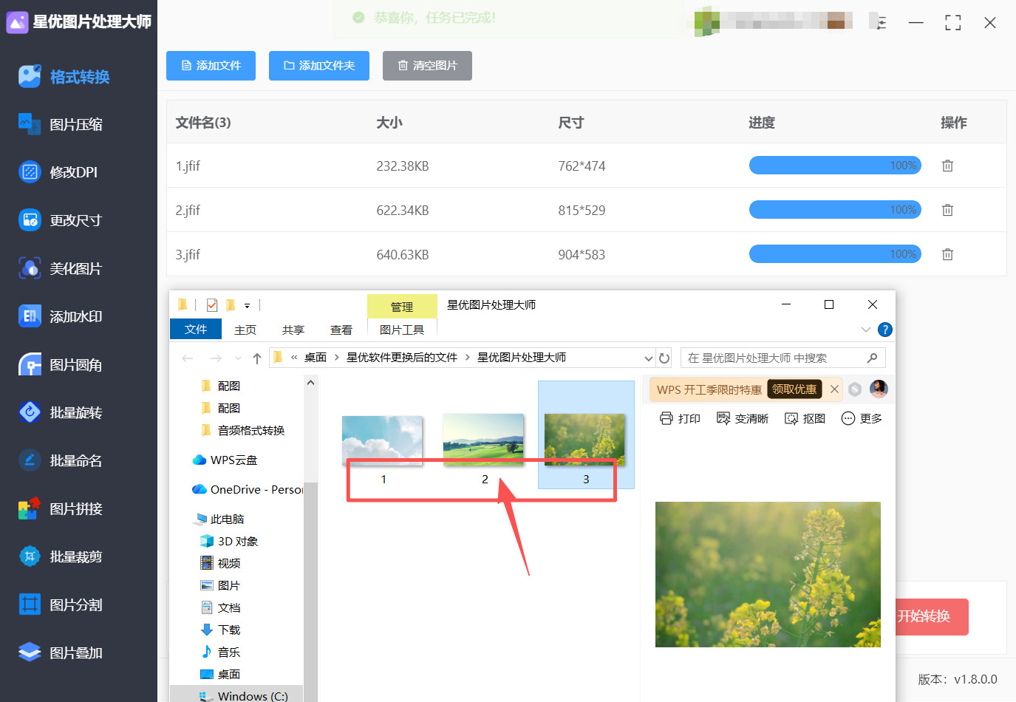Open the recent locations dropdown beside the forward arrow
Image resolution: width=1016 pixels, height=702 pixels.
click(x=238, y=358)
